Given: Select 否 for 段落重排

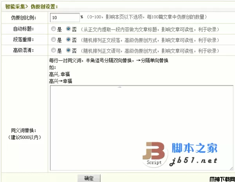Looking at the screenshot, I should pos(68,40).
